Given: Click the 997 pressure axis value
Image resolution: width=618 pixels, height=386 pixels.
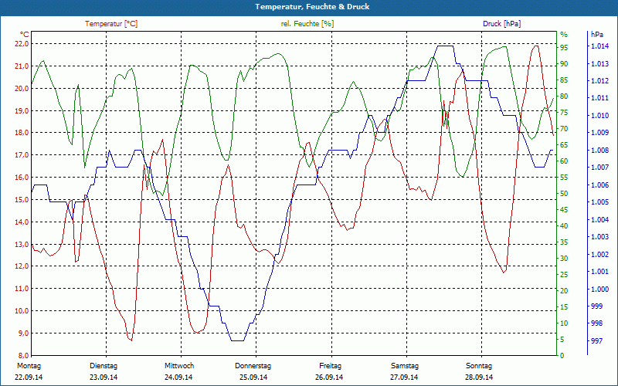Looking at the screenshot, I should pyautogui.click(x=597, y=340).
